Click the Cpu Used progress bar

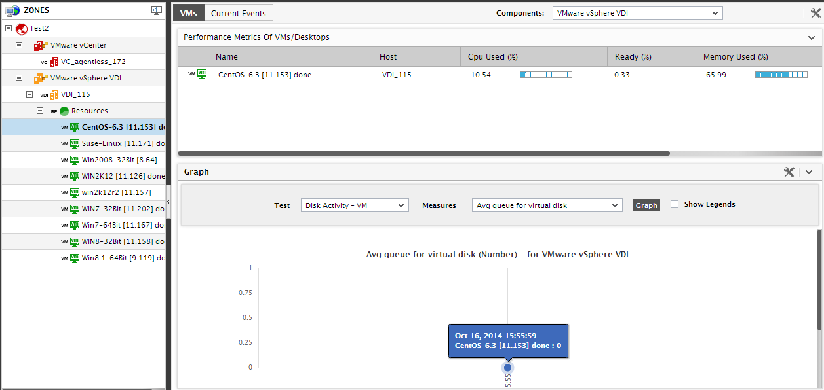(546, 75)
